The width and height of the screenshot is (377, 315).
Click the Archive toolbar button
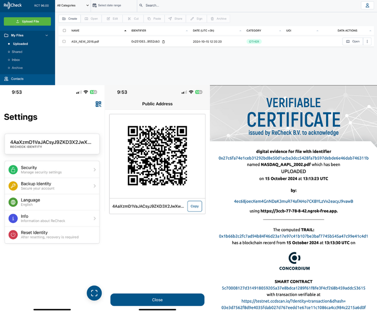click(x=219, y=18)
